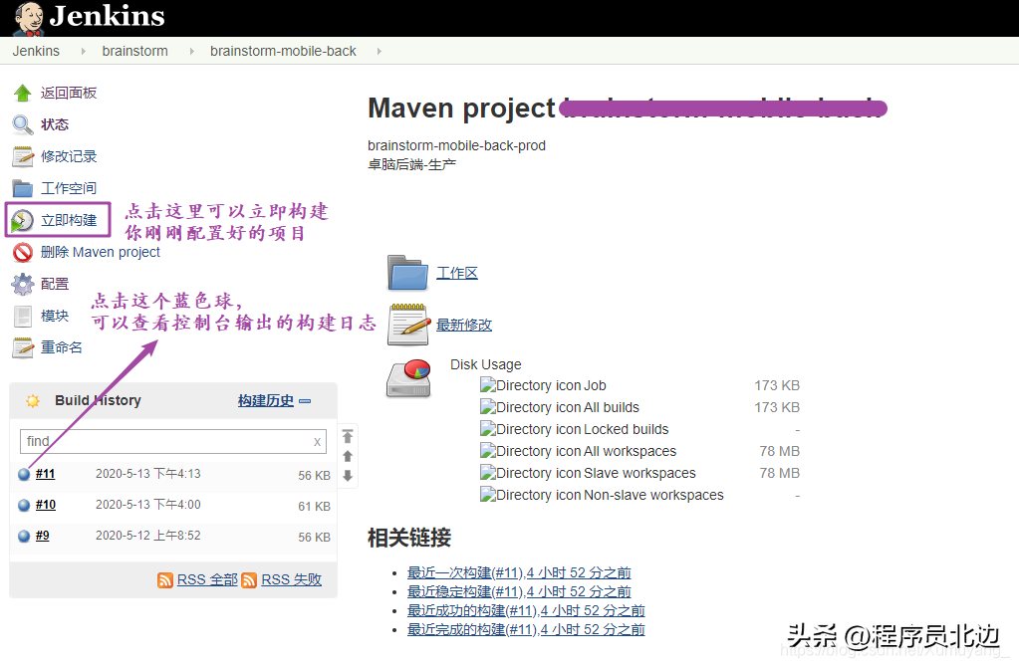Click the Slave workspaces disk usage row
1019x668 pixels.
point(639,473)
